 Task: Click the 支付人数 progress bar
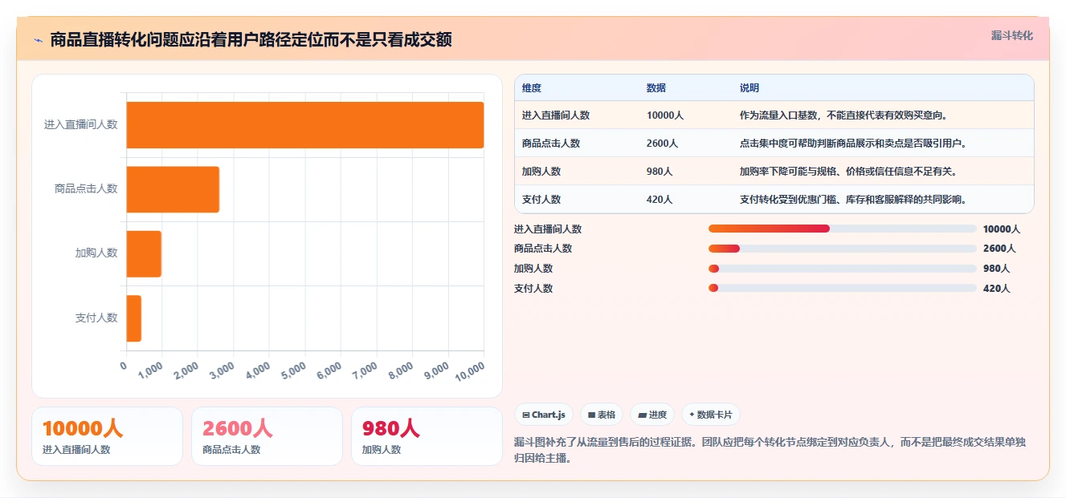[842, 288]
